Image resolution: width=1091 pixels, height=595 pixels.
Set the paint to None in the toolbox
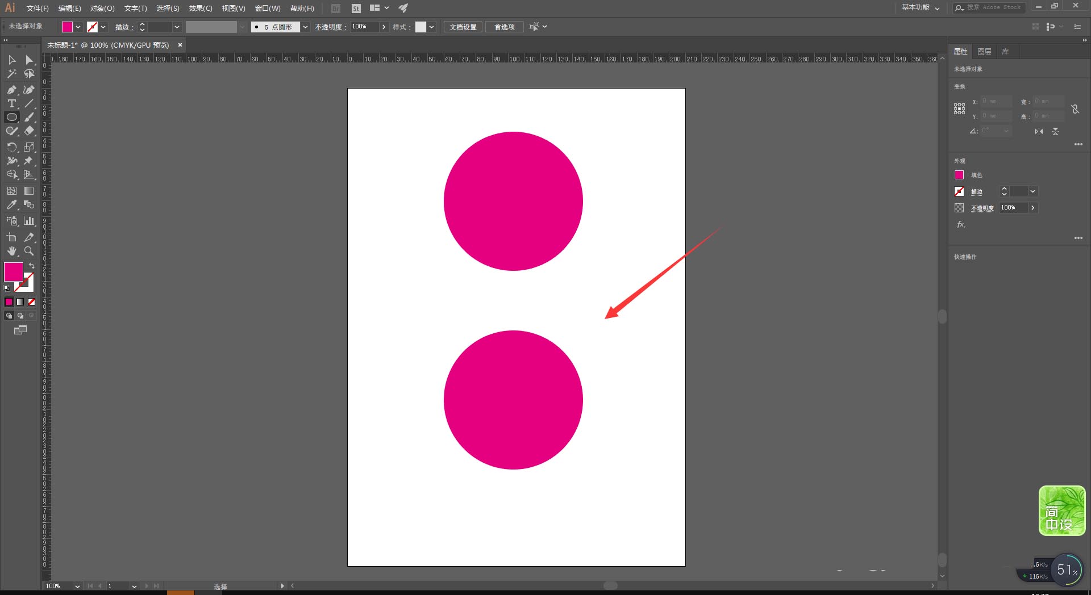pyautogui.click(x=32, y=302)
